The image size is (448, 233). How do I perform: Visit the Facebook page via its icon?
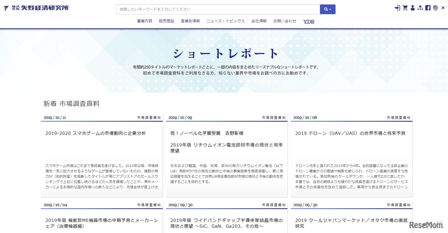(427, 8)
